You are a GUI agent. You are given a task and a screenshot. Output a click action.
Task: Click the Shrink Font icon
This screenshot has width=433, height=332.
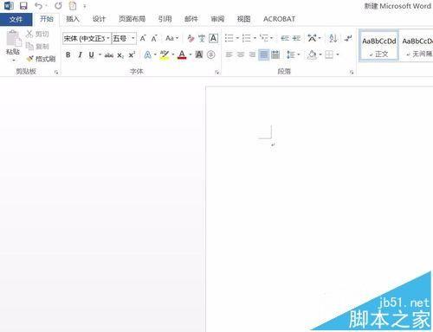pos(154,38)
